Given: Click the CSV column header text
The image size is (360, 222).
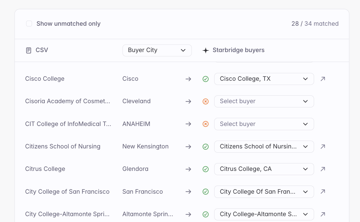Looking at the screenshot, I should click(42, 50).
